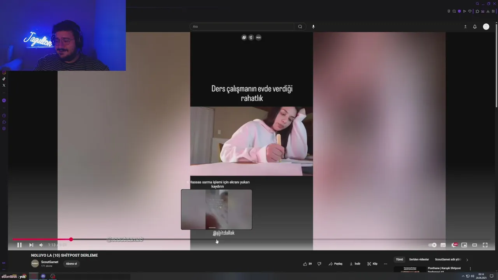Click the Klip button
The image size is (498, 280).
(372, 264)
